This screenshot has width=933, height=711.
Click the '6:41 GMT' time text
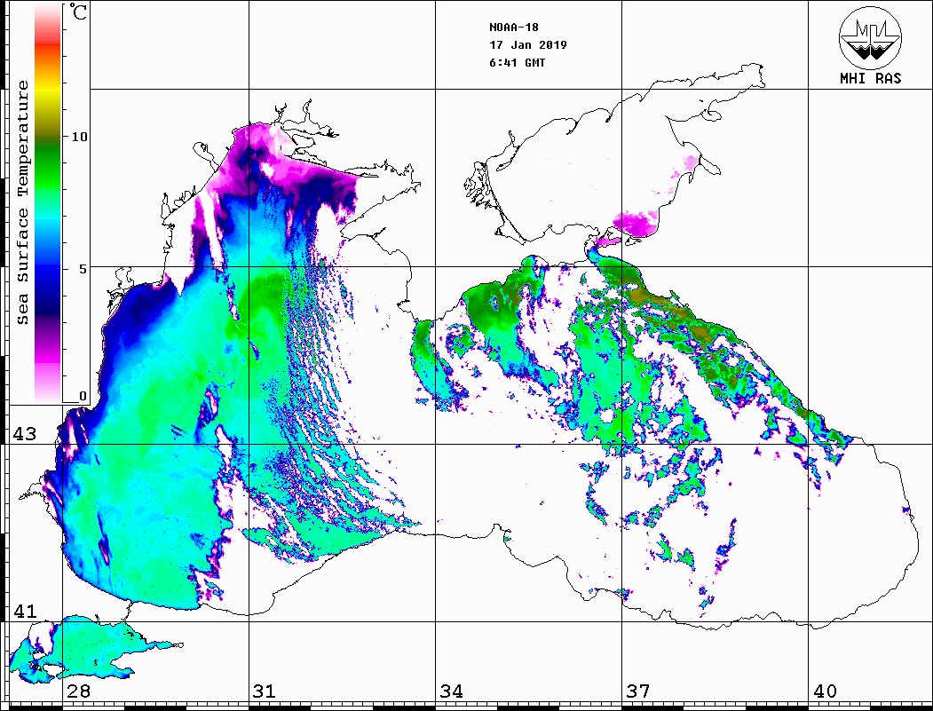(x=517, y=62)
